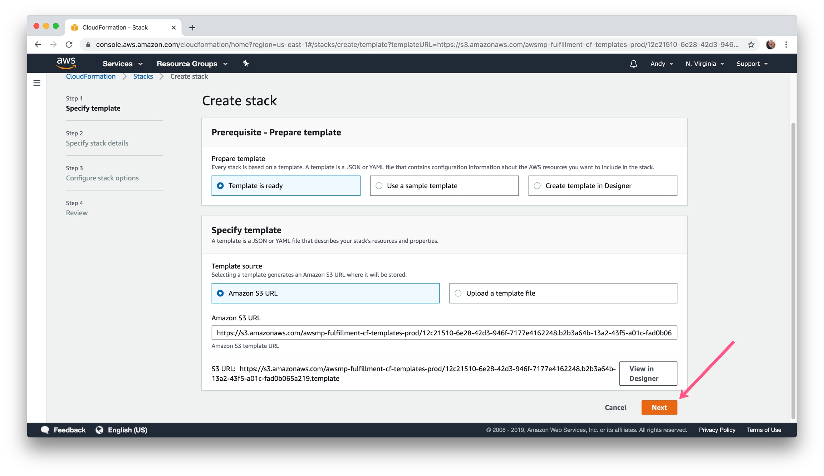Screen dimensions: 824x476
Task: Close the CloudFormation - Stack tab
Action: pyautogui.click(x=173, y=27)
